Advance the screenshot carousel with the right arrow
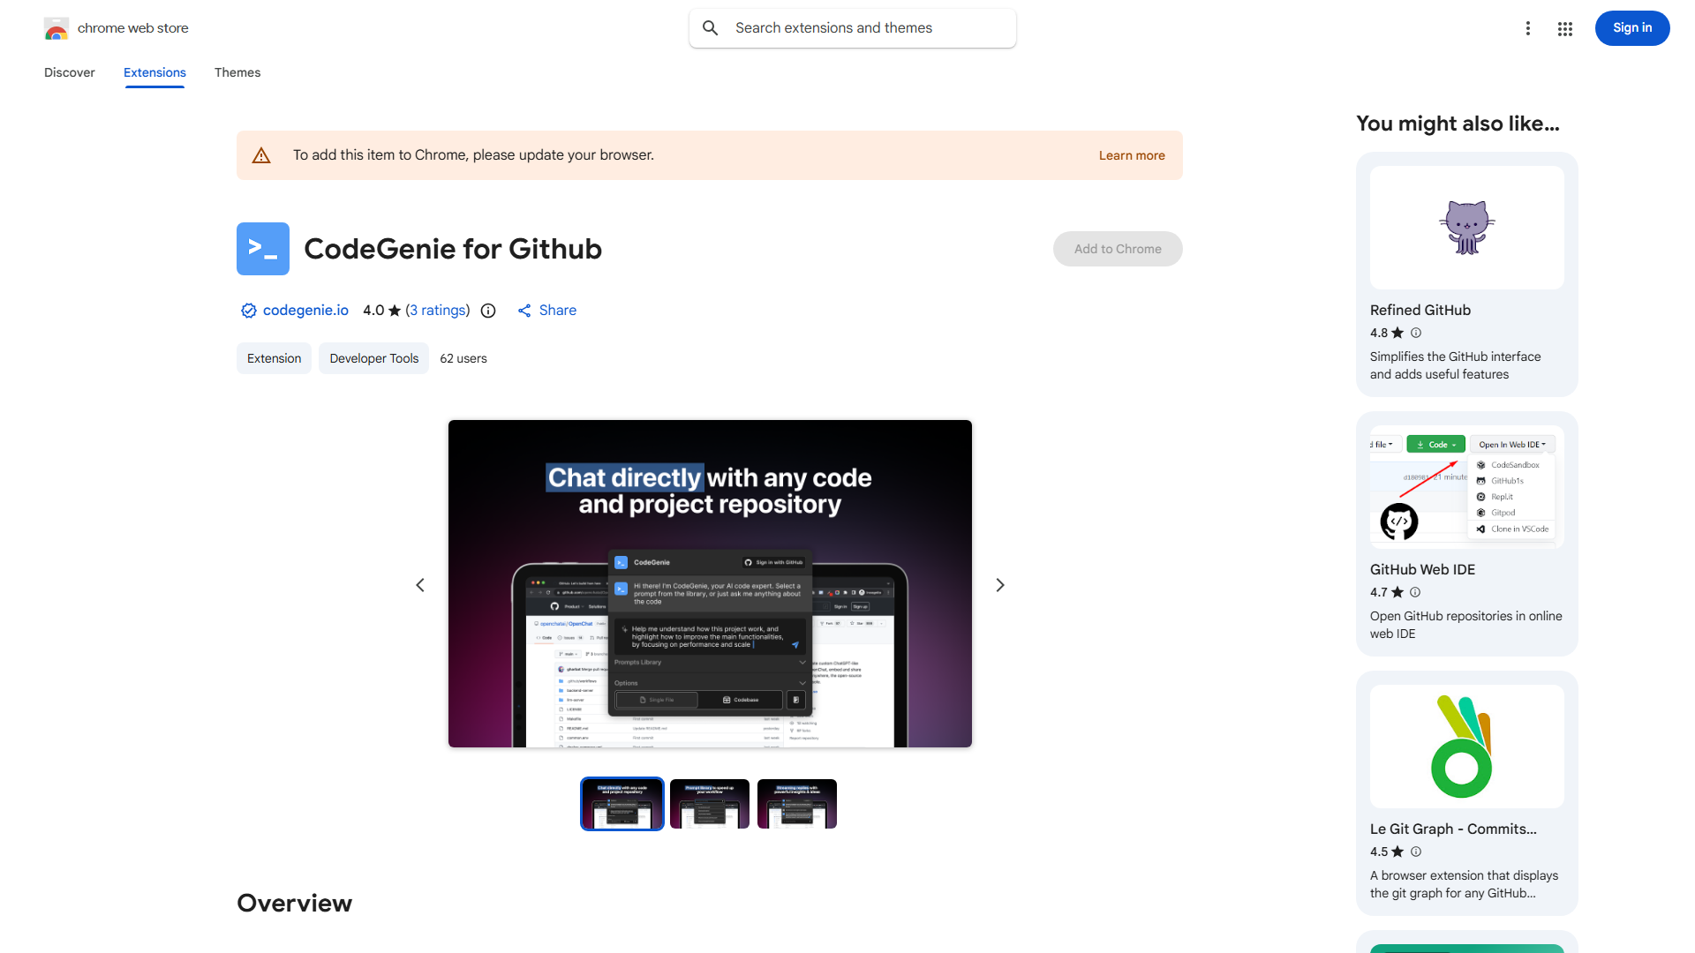The height and width of the screenshot is (953, 1695). coord(999,584)
